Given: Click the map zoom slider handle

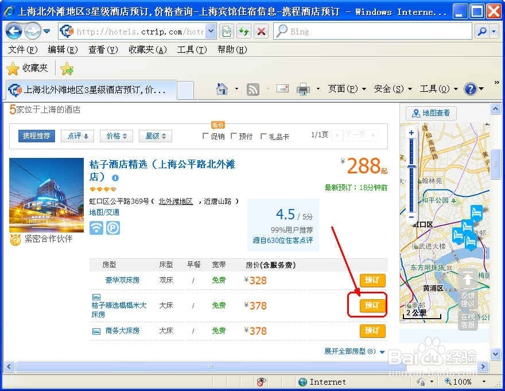Looking at the screenshot, I should tap(411, 167).
